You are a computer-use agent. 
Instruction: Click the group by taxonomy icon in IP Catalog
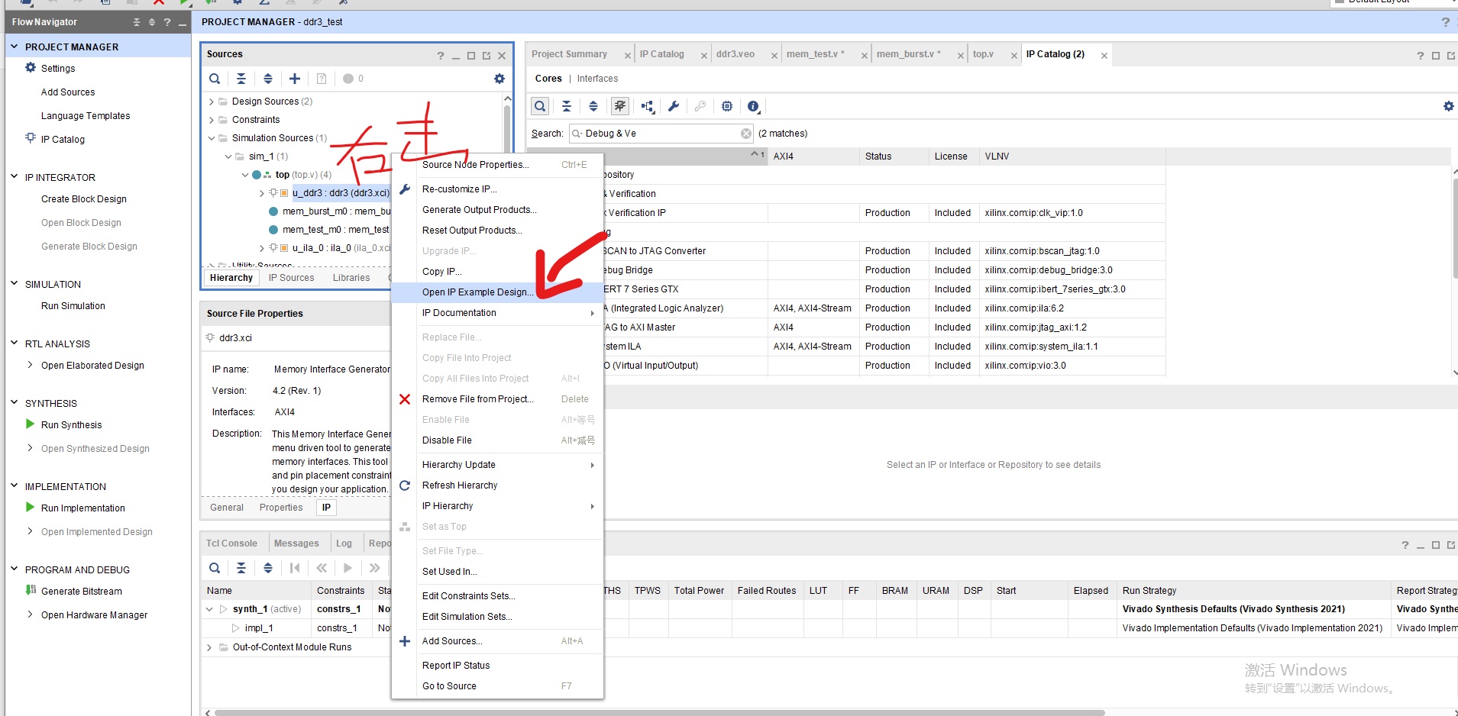[647, 106]
